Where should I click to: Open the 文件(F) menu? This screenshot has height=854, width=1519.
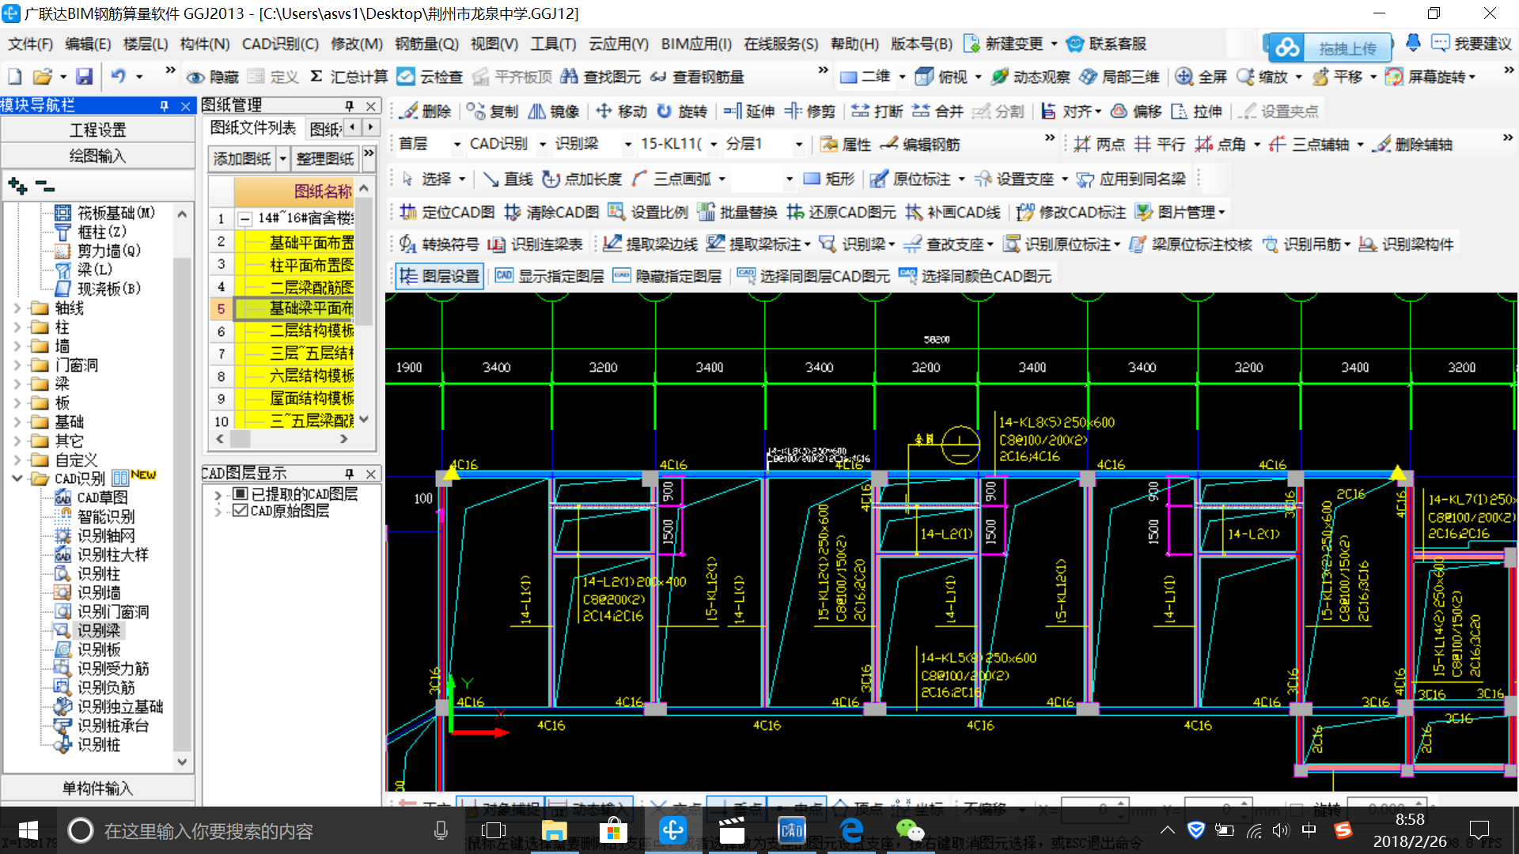tap(30, 43)
